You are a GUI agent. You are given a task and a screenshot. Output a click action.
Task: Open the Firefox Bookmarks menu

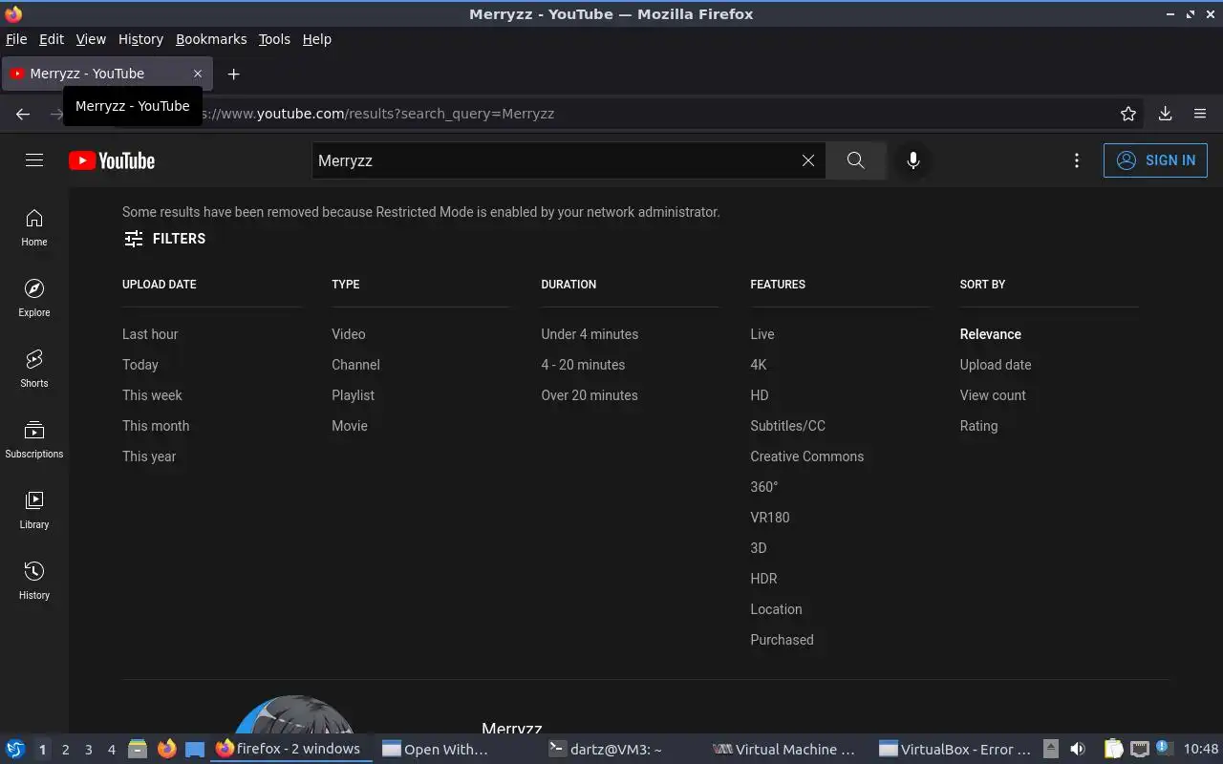point(211,39)
